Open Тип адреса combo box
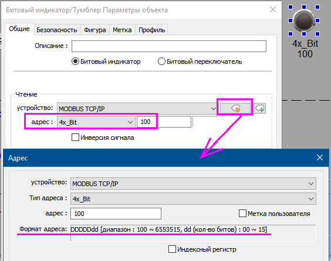Image resolution: width=331 pixels, height=261 pixels. click(x=193, y=199)
